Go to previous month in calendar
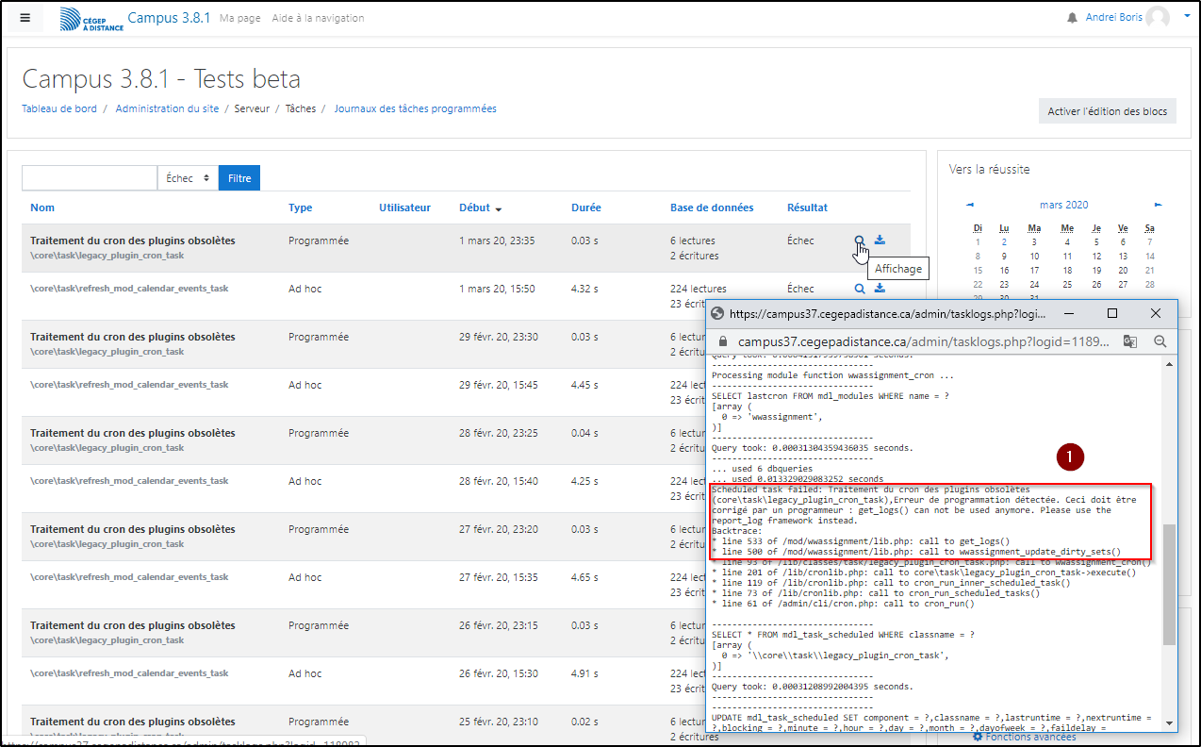The height and width of the screenshot is (747, 1201). point(970,205)
